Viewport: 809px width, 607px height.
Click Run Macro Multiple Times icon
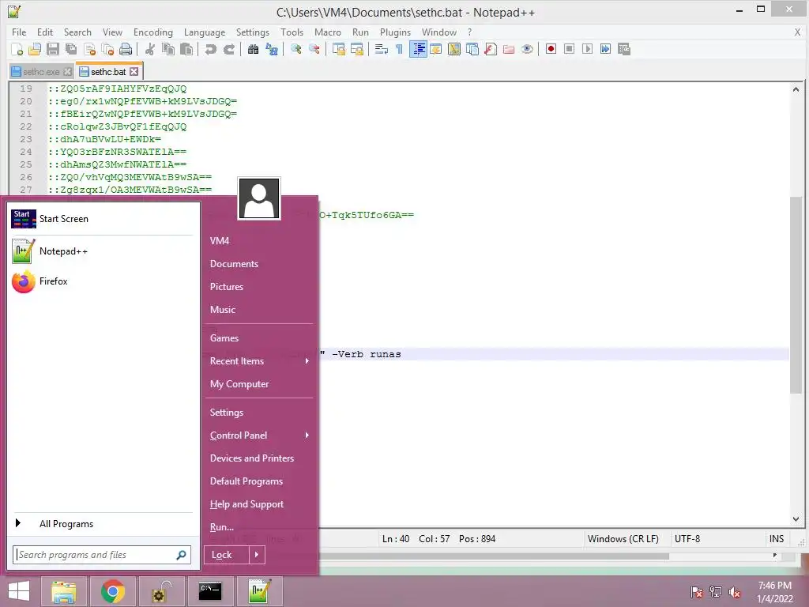606,49
